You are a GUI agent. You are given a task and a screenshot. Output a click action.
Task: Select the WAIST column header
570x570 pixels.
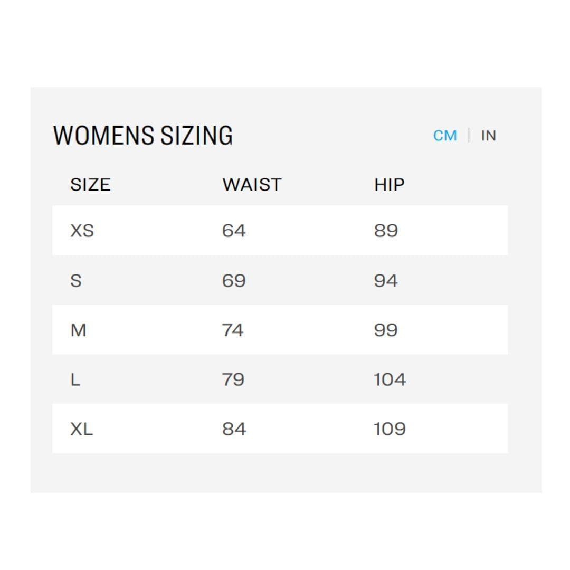pos(252,185)
